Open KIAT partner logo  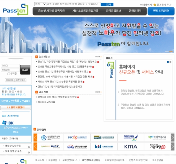51,146
